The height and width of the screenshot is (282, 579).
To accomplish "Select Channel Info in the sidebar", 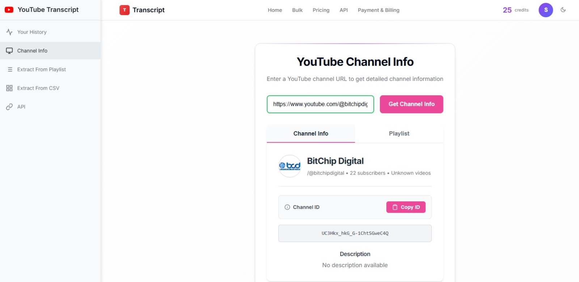I will coord(32,51).
